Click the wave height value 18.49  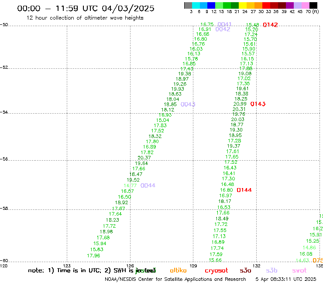[222, 219]
